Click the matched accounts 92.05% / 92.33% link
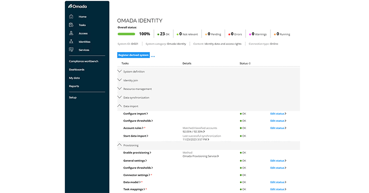Screen dimensions: 369x193 [x=194, y=132]
